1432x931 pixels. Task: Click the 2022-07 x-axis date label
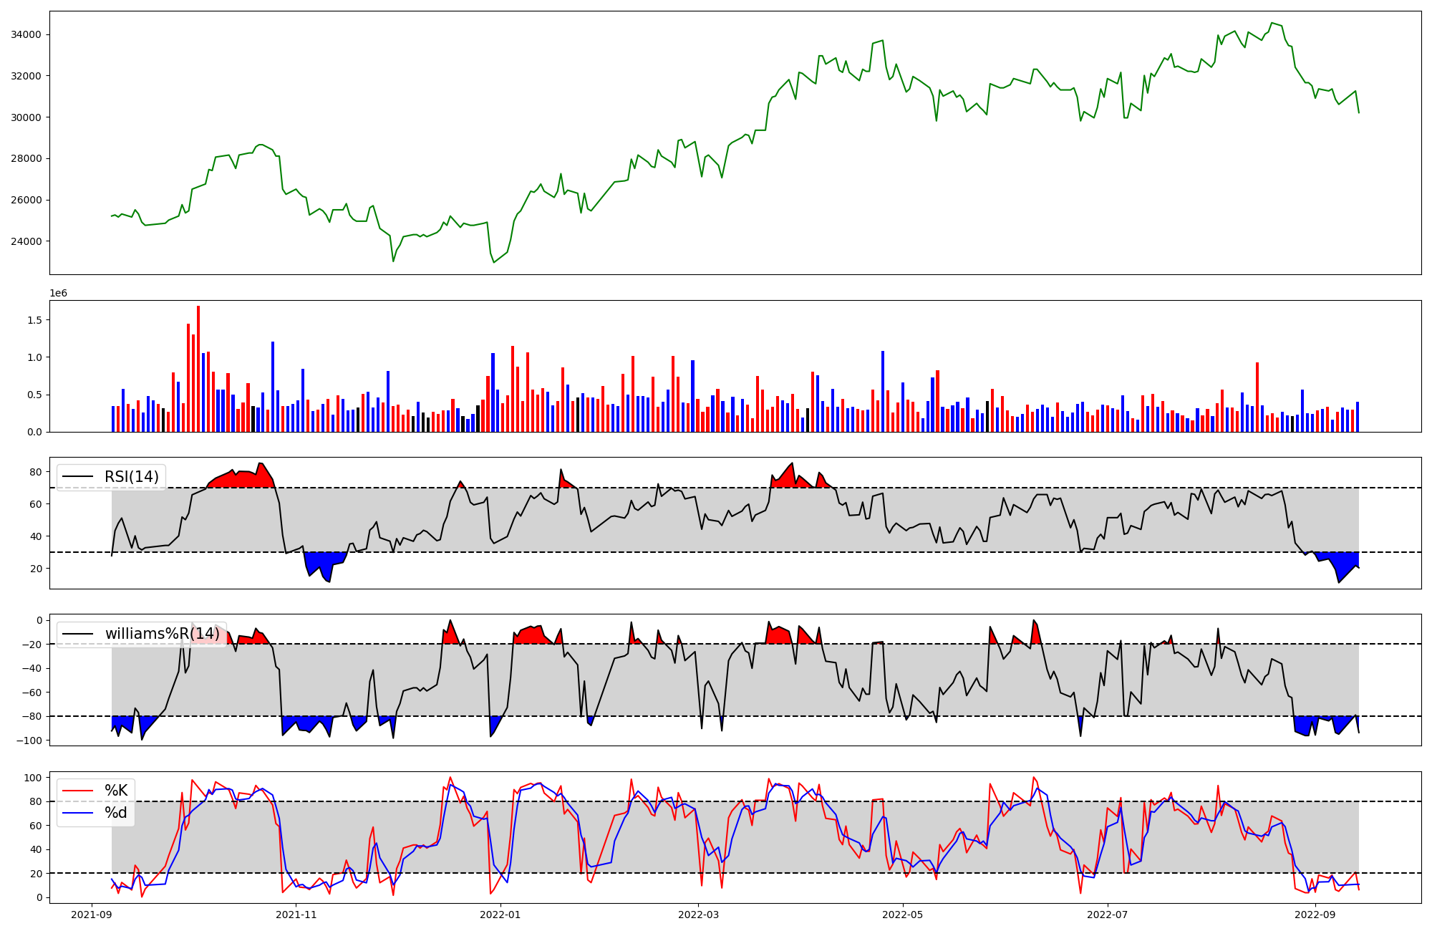[1107, 915]
